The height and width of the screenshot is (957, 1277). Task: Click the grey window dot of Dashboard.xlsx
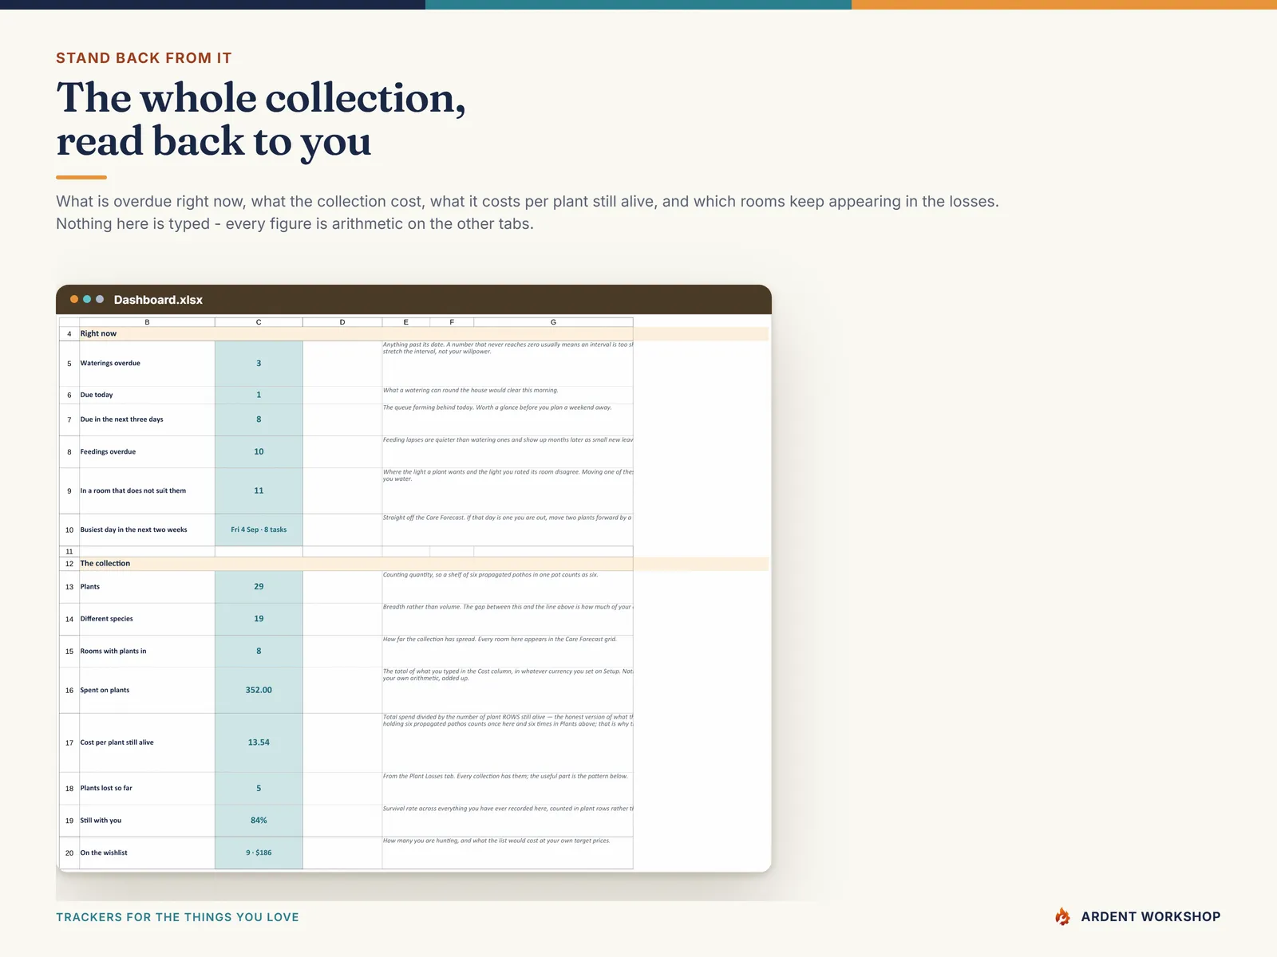pyautogui.click(x=100, y=299)
